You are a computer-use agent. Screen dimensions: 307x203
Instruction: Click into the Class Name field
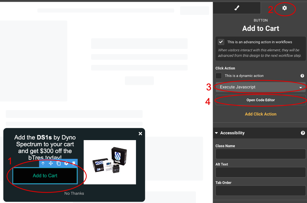click(260, 154)
